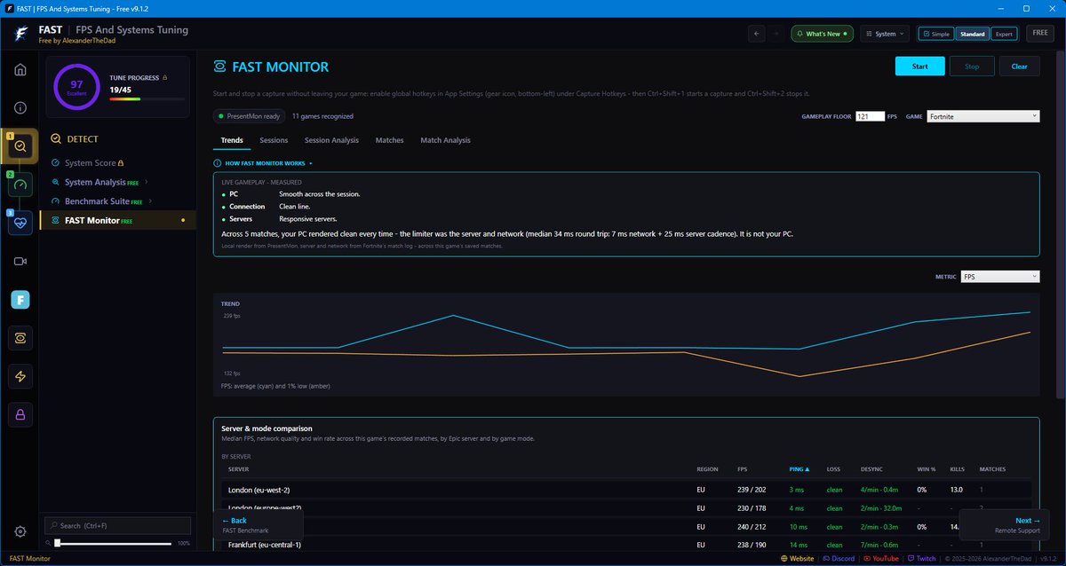Click the 97 Excellent score ring
The image size is (1066, 566).
coord(76,87)
